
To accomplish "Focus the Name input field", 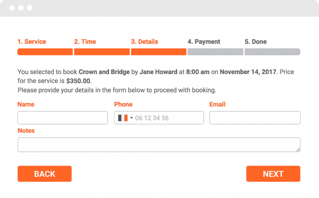I will coord(62,118).
